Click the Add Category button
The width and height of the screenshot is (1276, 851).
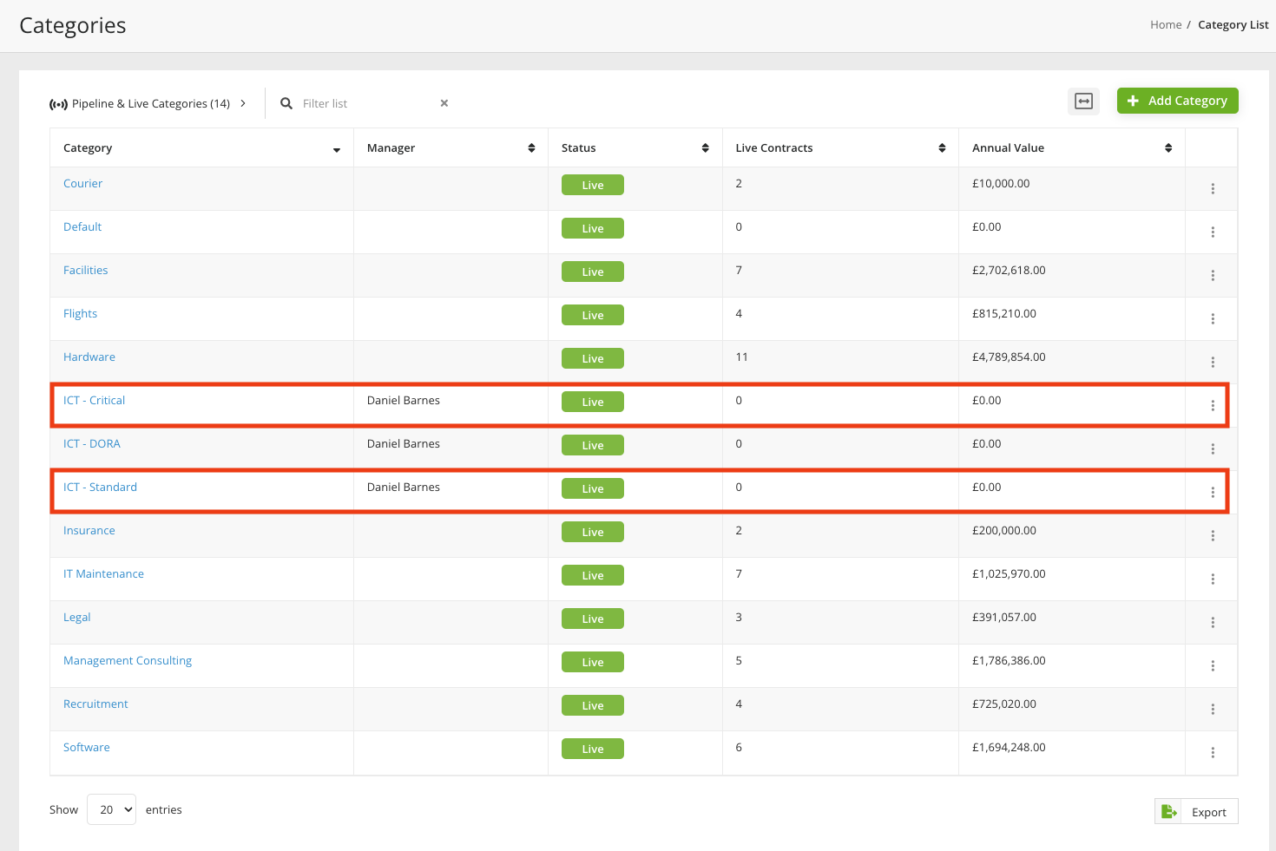1177,101
